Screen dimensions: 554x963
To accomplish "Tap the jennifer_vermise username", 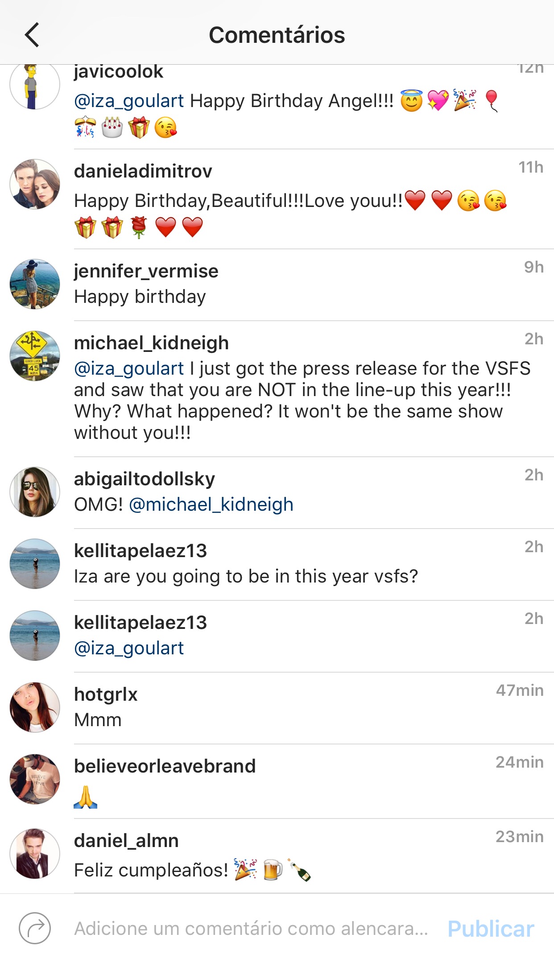I will tap(146, 271).
